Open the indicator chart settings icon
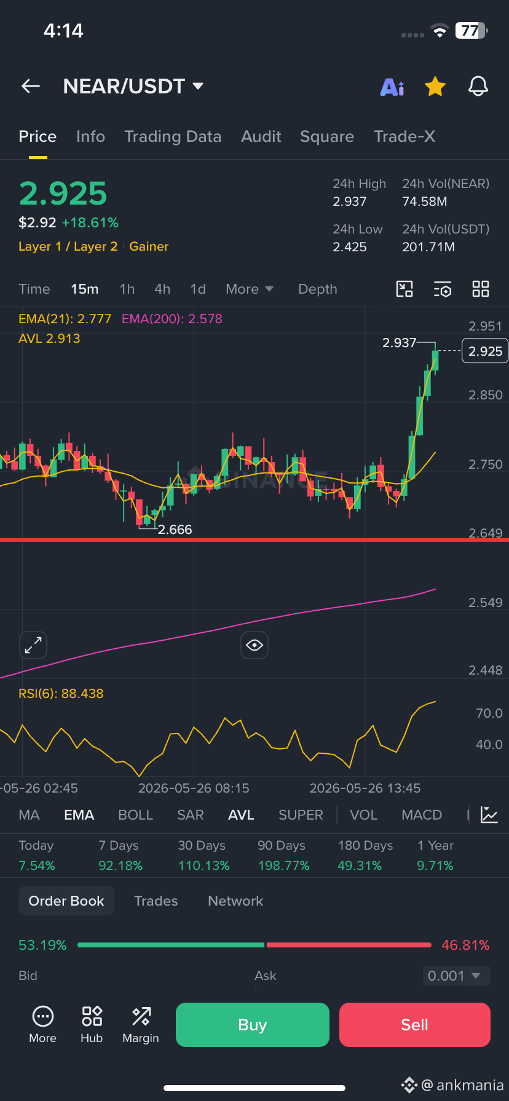 coord(489,815)
